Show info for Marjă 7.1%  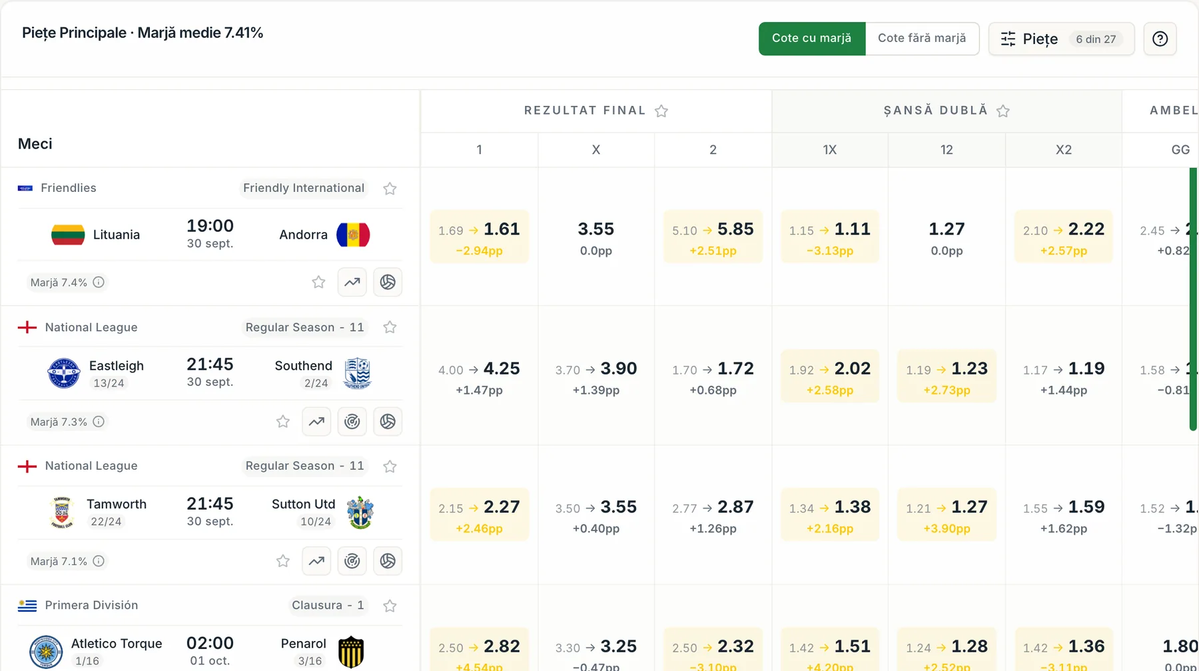point(99,561)
